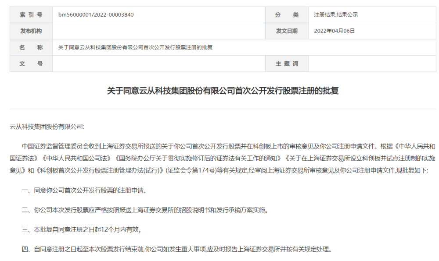Click item 三 about 12个月内有效
Viewport: 439px width, 261px height.
point(82,229)
